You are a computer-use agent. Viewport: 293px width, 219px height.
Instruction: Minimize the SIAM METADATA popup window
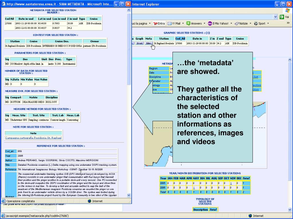tap(116, 4)
